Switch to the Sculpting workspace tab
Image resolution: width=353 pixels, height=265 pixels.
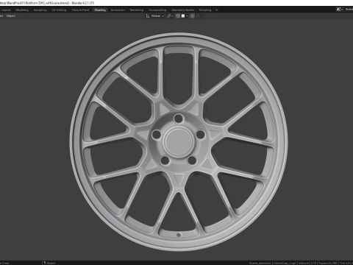tap(40, 10)
